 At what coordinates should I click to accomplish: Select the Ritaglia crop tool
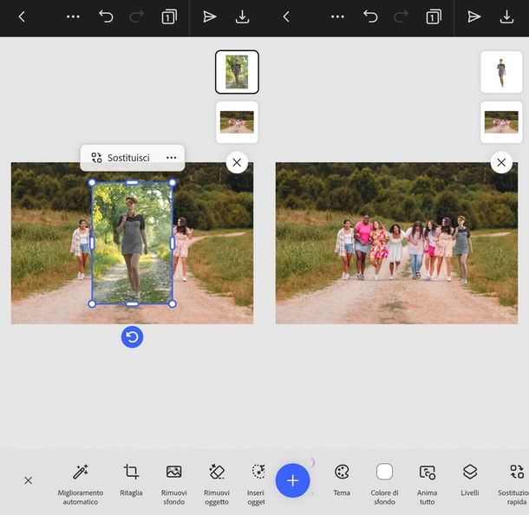pyautogui.click(x=131, y=480)
